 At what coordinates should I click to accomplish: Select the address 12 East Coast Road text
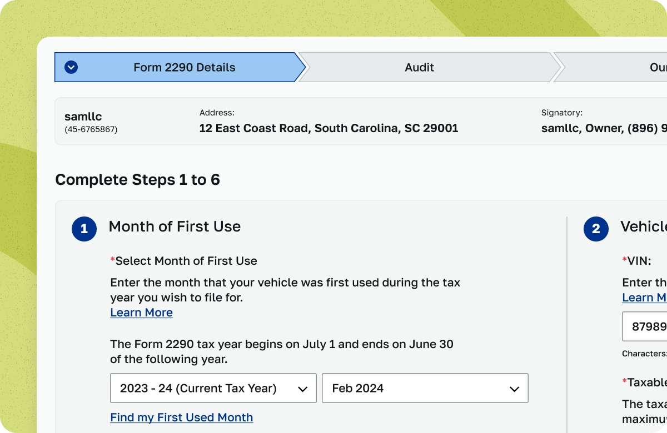tap(328, 128)
